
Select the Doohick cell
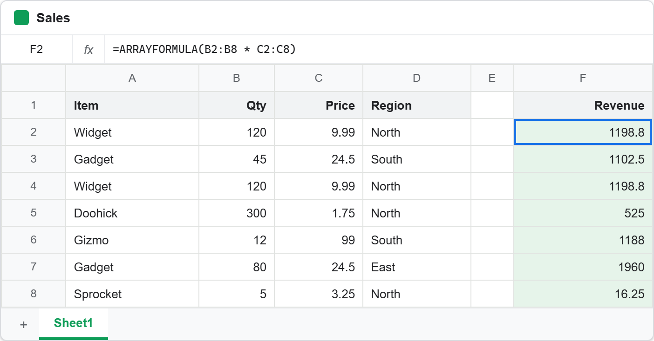pyautogui.click(x=132, y=213)
